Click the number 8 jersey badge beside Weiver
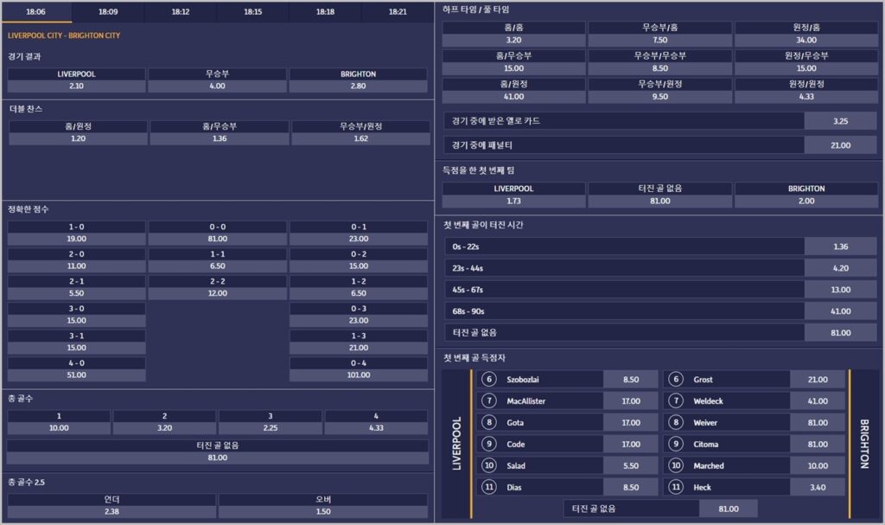The image size is (885, 525). pos(676,422)
